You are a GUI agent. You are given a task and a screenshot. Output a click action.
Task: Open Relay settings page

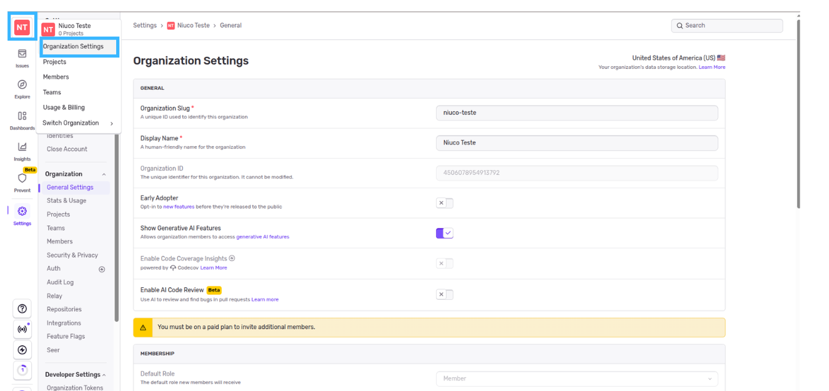click(54, 296)
